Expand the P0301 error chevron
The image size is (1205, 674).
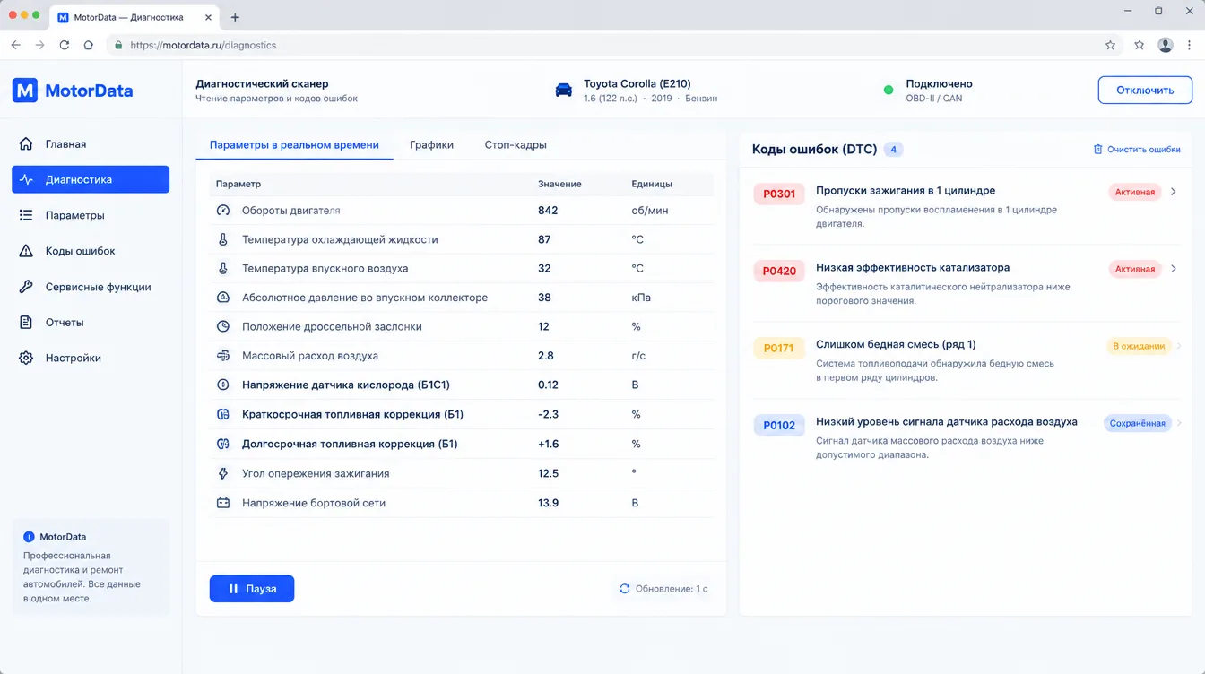click(x=1174, y=192)
